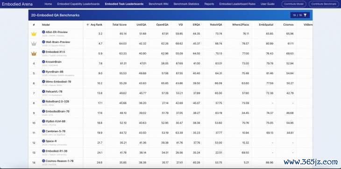Click KnowinBrain Avg Rank value 7.8

pos(100,63)
